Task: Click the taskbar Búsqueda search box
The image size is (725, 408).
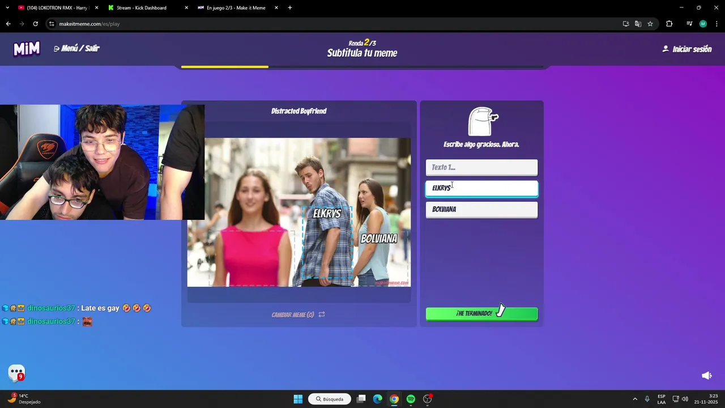Action: 330,399
